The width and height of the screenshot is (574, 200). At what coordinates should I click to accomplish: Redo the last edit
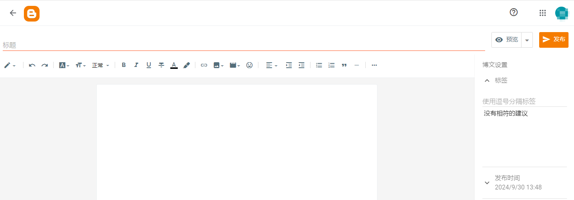tap(45, 65)
